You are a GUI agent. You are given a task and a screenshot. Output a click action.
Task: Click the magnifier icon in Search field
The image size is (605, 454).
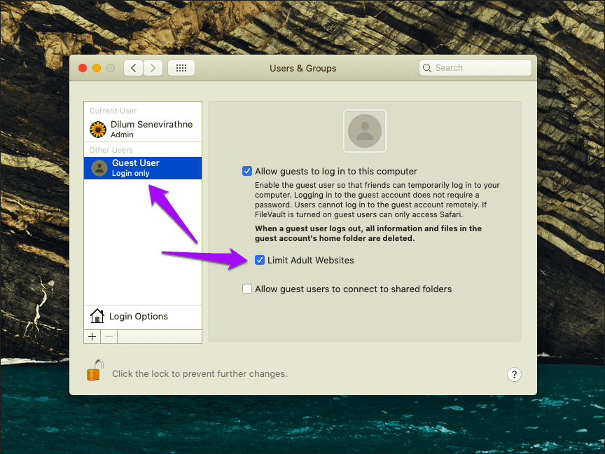click(426, 68)
